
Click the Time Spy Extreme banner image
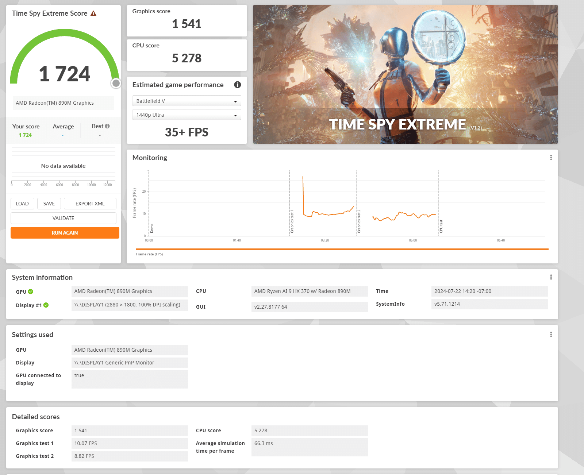[406, 74]
